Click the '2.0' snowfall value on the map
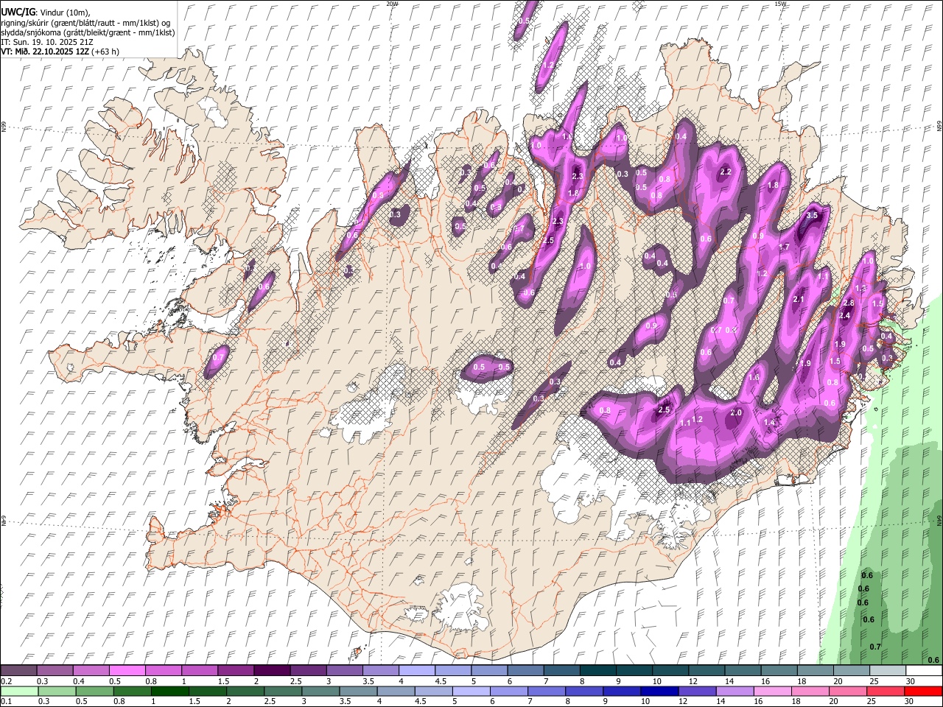 (x=736, y=413)
